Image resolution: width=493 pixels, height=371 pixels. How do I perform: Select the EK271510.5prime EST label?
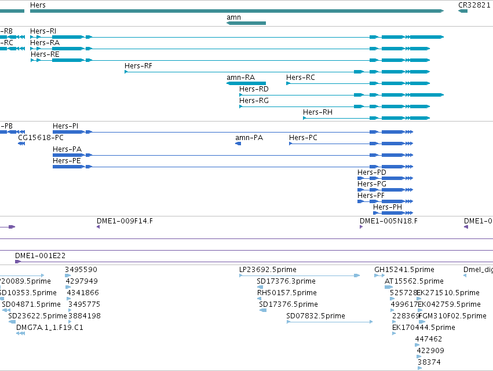tap(448, 293)
